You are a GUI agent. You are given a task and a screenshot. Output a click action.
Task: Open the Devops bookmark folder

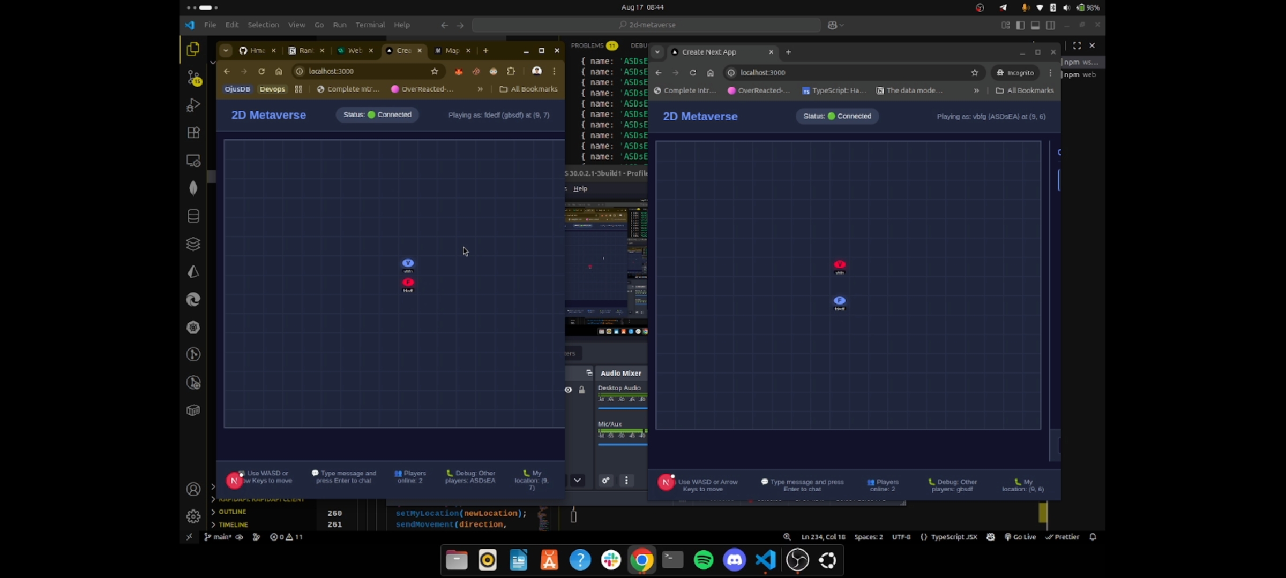point(272,89)
